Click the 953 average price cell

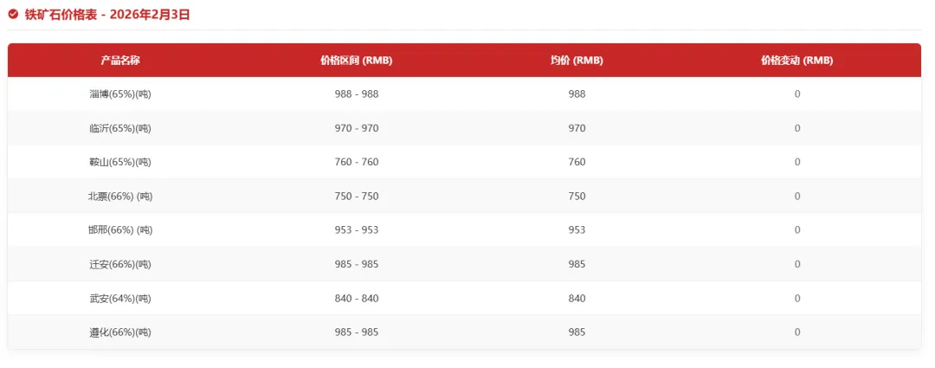click(x=577, y=230)
